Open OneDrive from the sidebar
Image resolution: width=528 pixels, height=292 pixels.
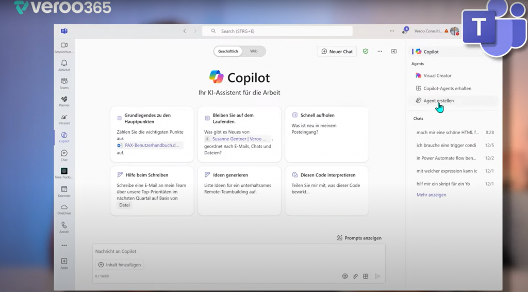pos(64,209)
